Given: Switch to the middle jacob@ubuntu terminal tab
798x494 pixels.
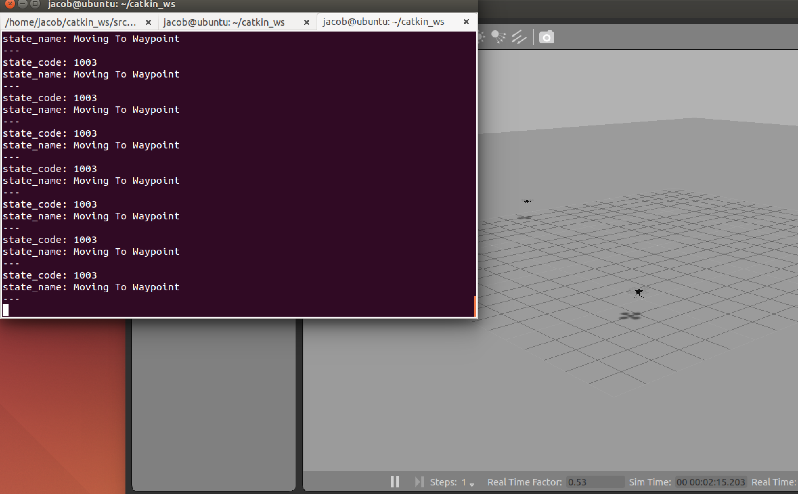Looking at the screenshot, I should [224, 22].
